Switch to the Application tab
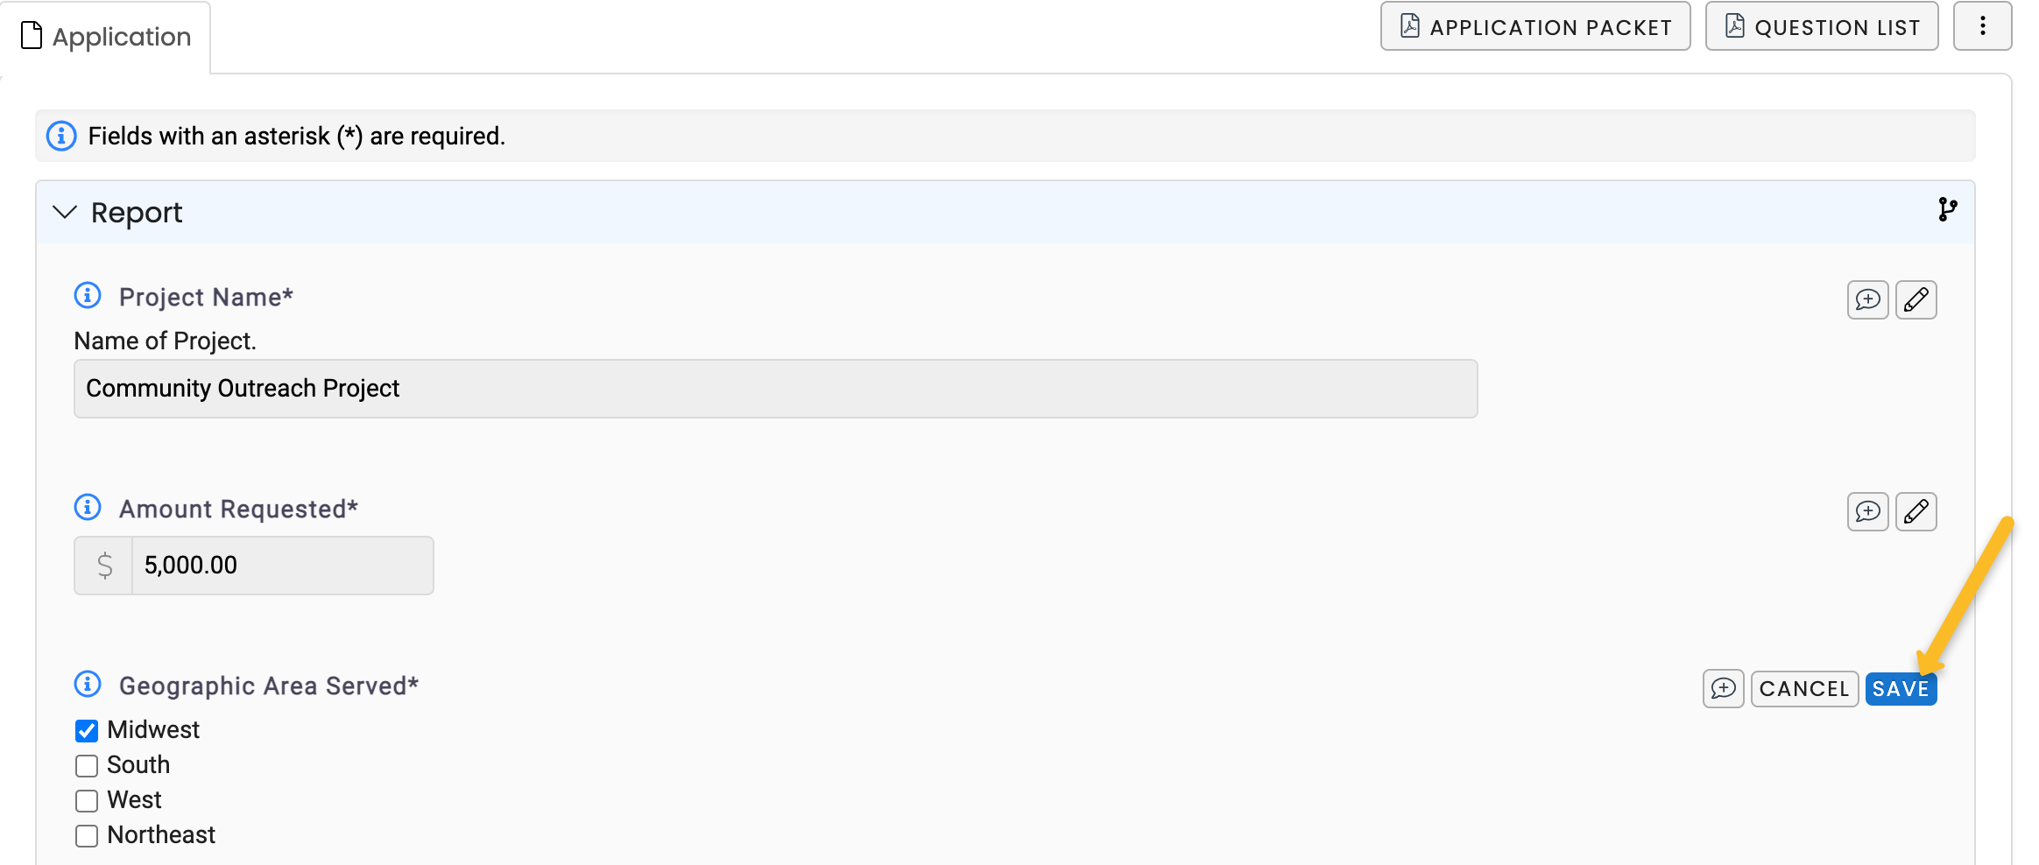The width and height of the screenshot is (2039, 865). [106, 37]
